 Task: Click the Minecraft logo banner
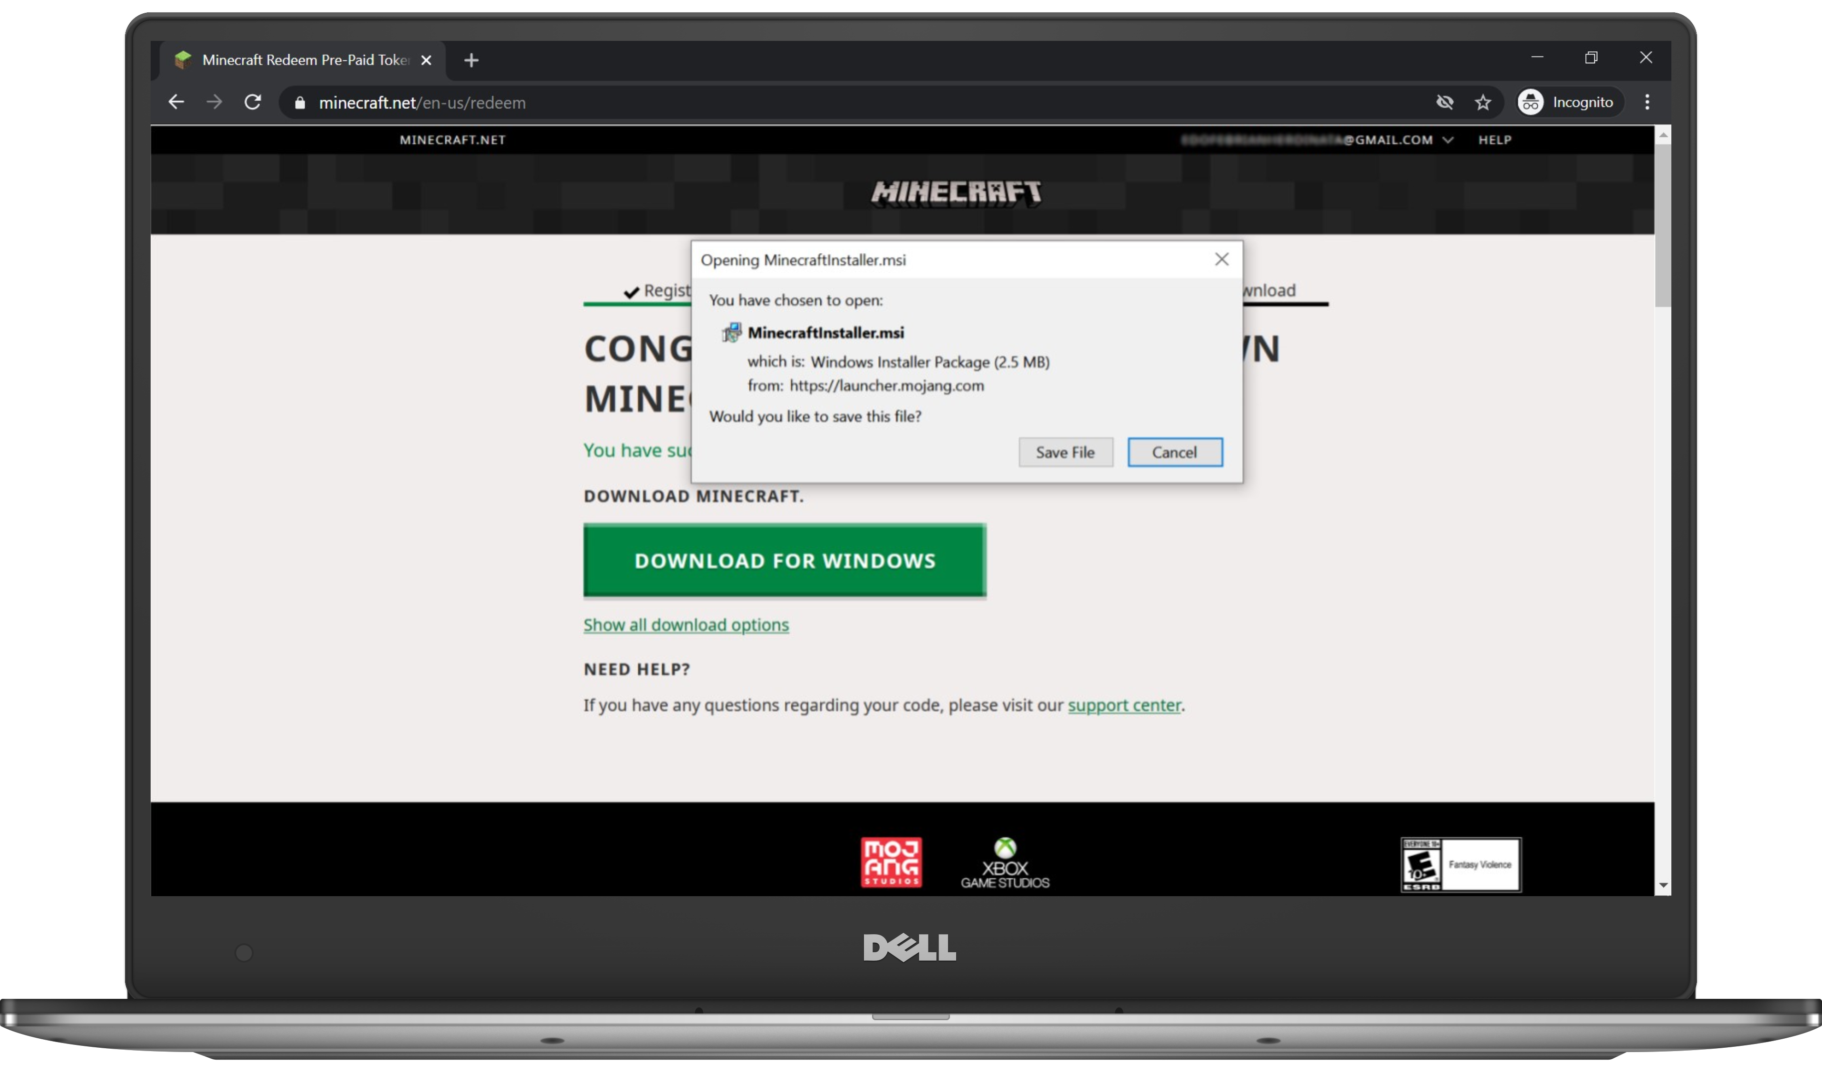(x=956, y=191)
